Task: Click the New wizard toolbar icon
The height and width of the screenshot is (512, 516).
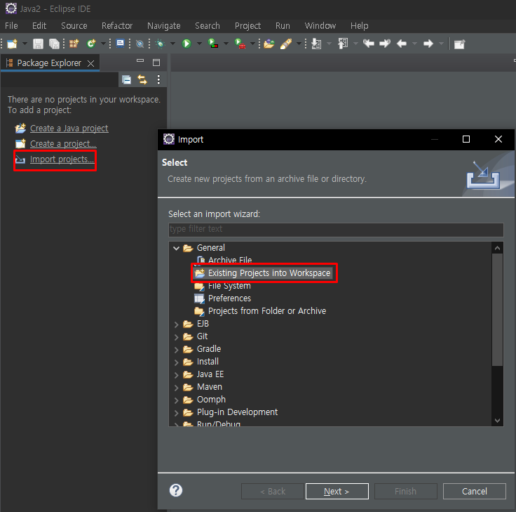Action: coord(12,44)
